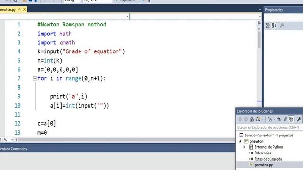Image resolution: width=303 pixels, height=170 pixels.
Task: Click the split editor handle above scrollbar
Action: click(x=259, y=23)
